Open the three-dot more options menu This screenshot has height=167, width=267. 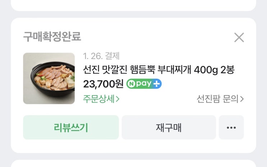click(x=231, y=127)
